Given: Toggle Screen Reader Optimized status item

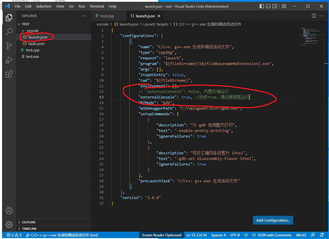Looking at the screenshot, I should 161,235.
